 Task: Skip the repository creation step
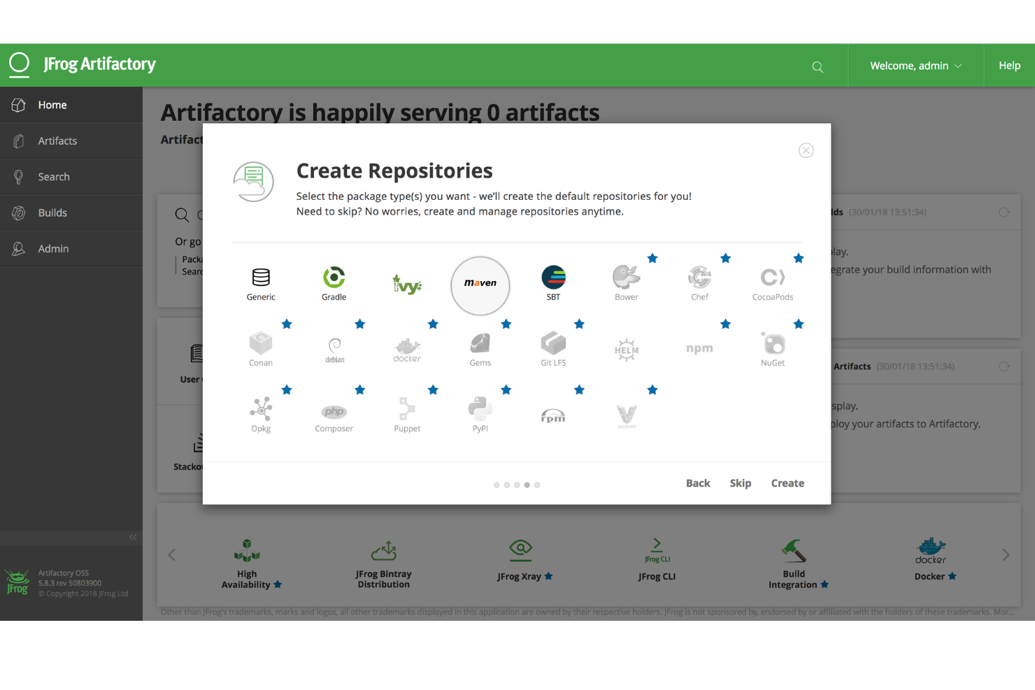coord(741,483)
